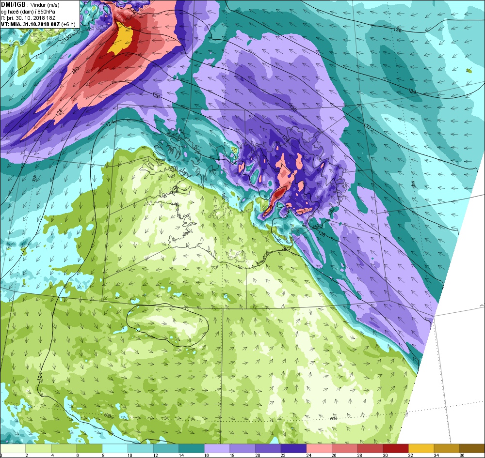
Task: Select the legend swatch between 2 and 4
Action: point(38,448)
